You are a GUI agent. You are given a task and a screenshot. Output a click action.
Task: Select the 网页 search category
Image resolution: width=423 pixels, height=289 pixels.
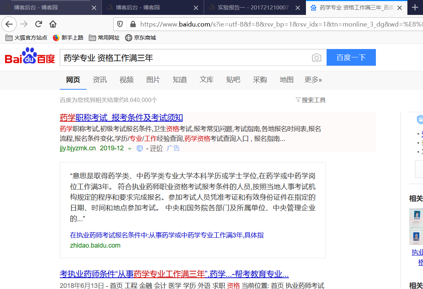click(73, 80)
